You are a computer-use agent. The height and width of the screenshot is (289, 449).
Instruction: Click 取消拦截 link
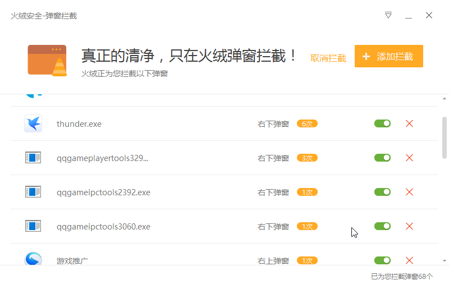[328, 58]
